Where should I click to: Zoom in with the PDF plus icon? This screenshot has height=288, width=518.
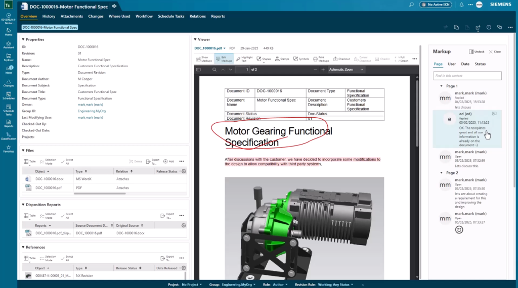tap(323, 70)
